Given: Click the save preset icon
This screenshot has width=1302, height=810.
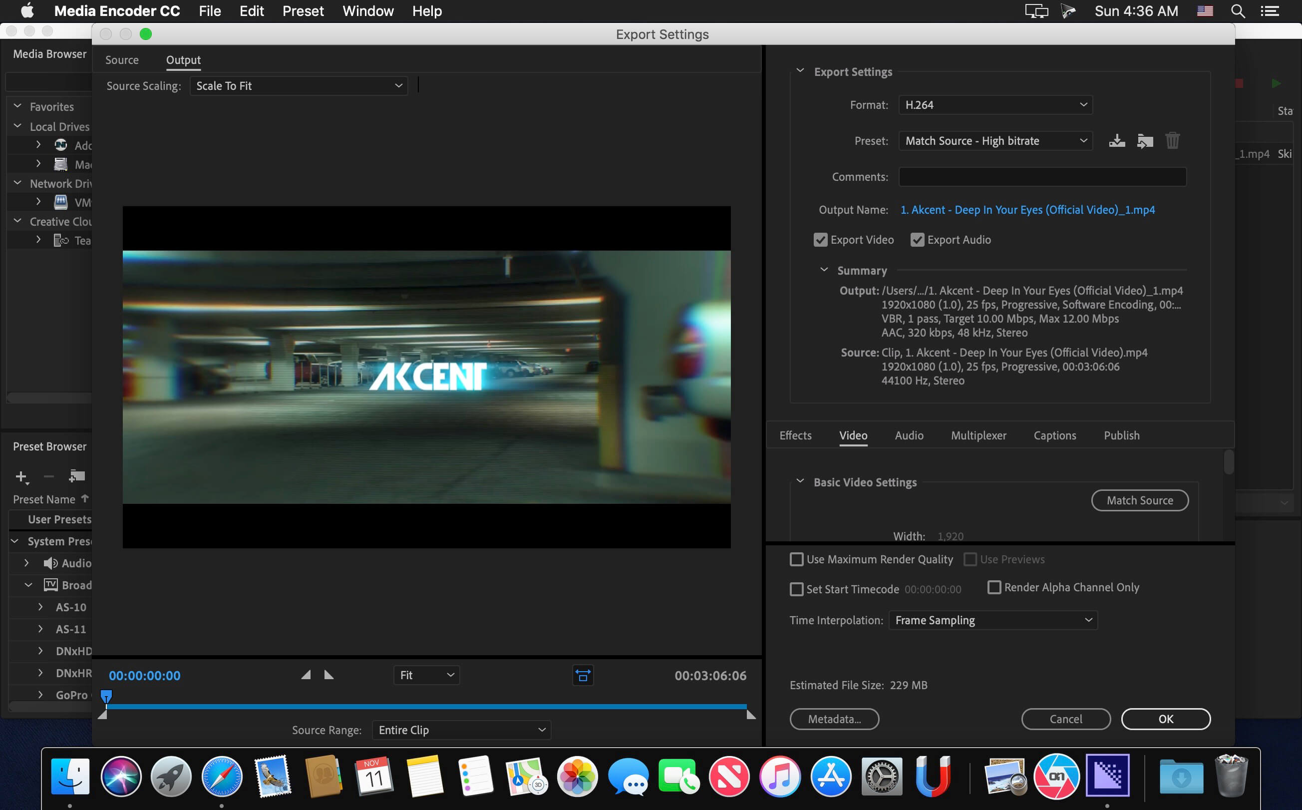Looking at the screenshot, I should pos(1116,140).
